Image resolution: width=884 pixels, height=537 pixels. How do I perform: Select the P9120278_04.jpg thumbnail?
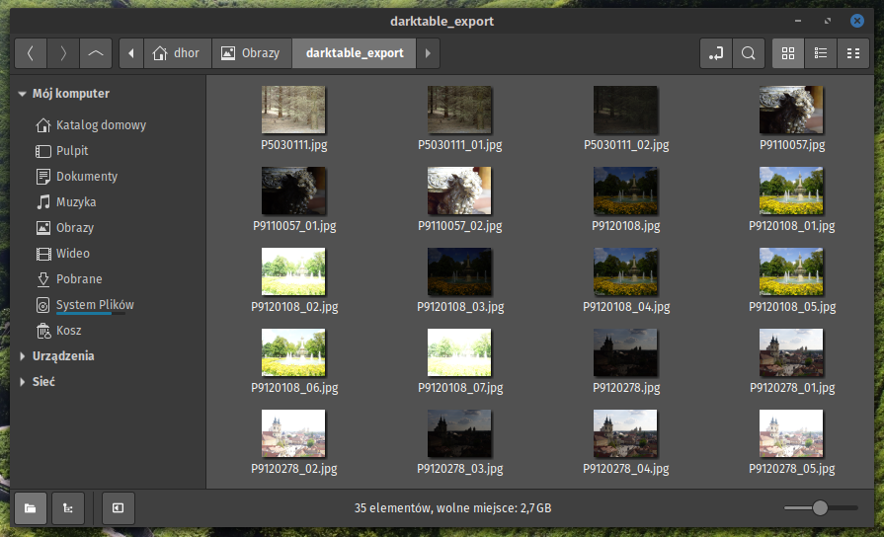click(625, 433)
